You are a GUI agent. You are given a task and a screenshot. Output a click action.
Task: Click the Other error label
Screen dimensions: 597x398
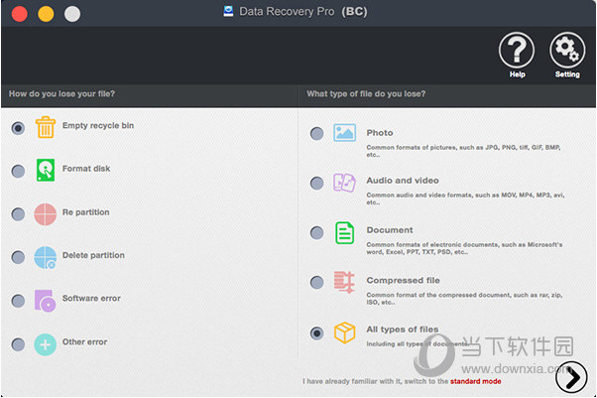tap(84, 342)
